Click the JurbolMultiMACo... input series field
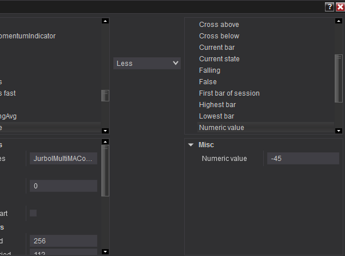 pyautogui.click(x=63, y=159)
